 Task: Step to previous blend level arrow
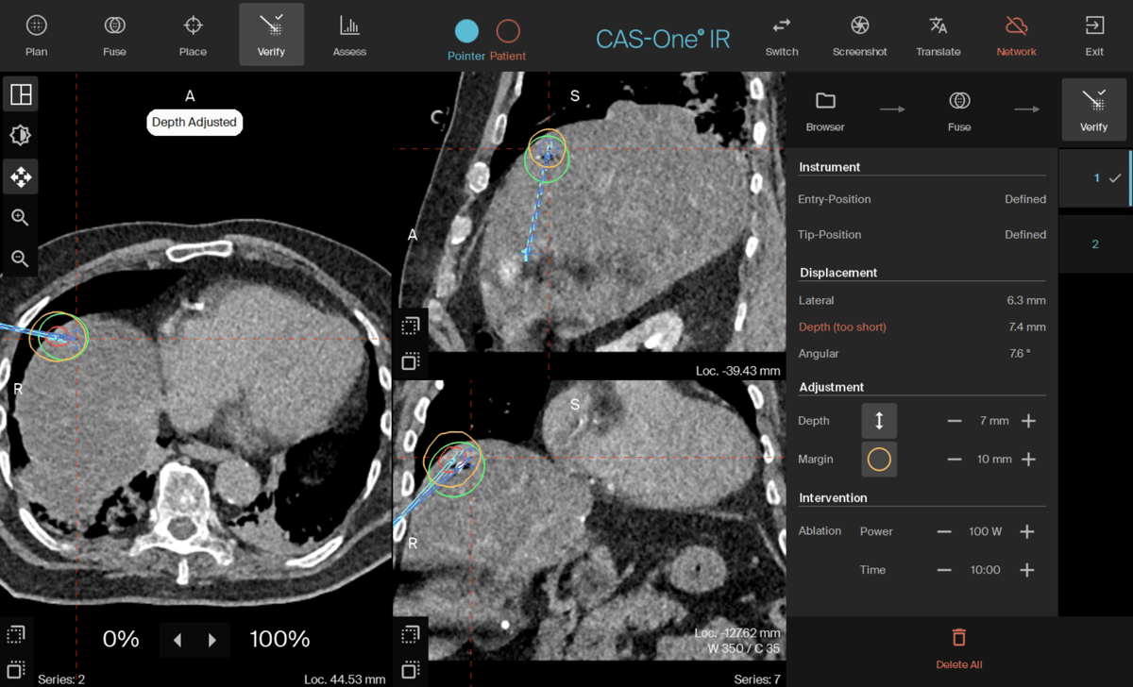(178, 641)
